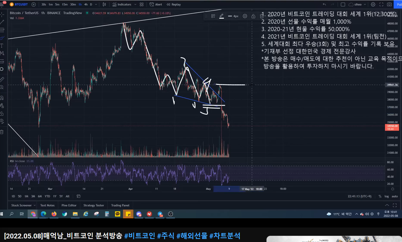
Task: Select the trend line tool
Action: tap(2, 22)
